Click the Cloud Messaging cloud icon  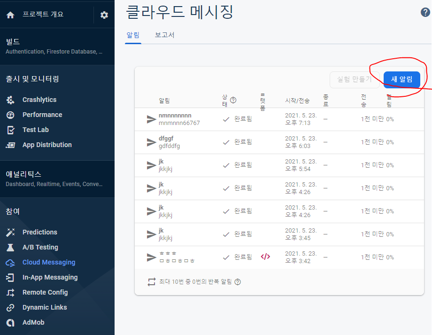pyautogui.click(x=10, y=263)
